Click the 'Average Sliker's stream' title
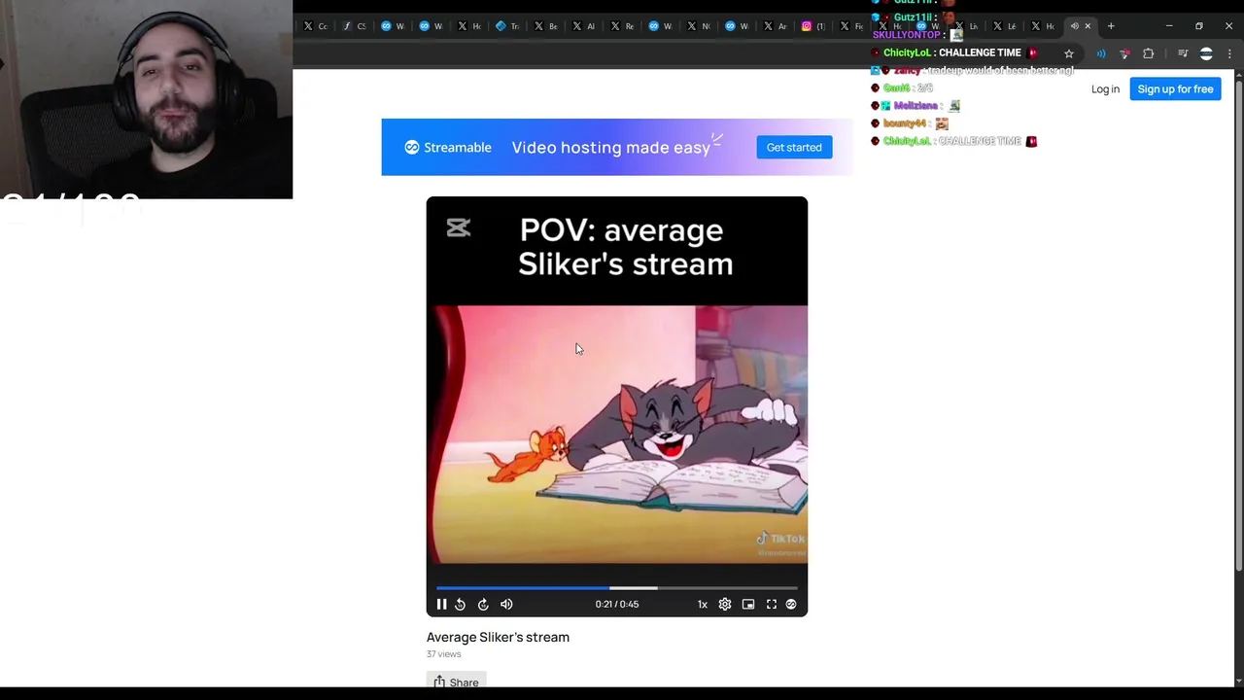 click(498, 637)
